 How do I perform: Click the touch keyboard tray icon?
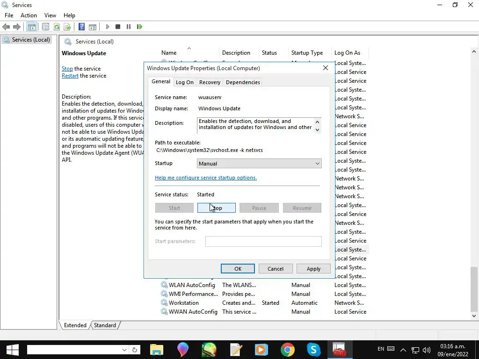391,349
